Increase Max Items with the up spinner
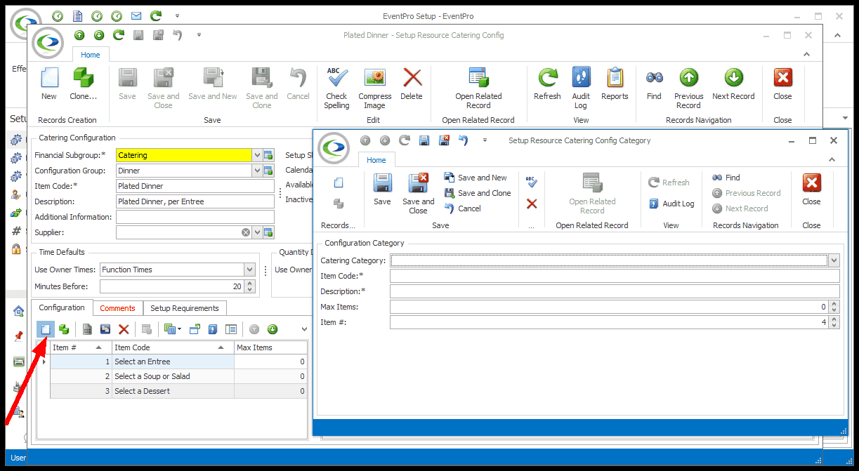Screen dimensions: 859x471 click(834, 304)
